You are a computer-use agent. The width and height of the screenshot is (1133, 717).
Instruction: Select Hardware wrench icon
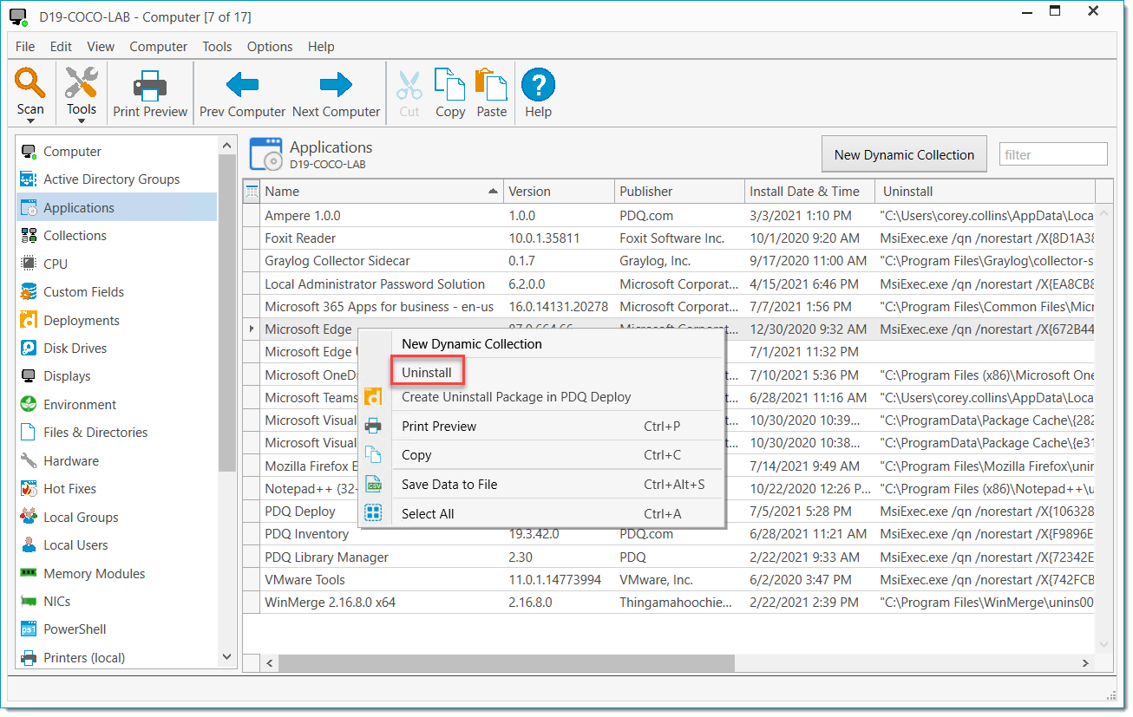[x=29, y=461]
